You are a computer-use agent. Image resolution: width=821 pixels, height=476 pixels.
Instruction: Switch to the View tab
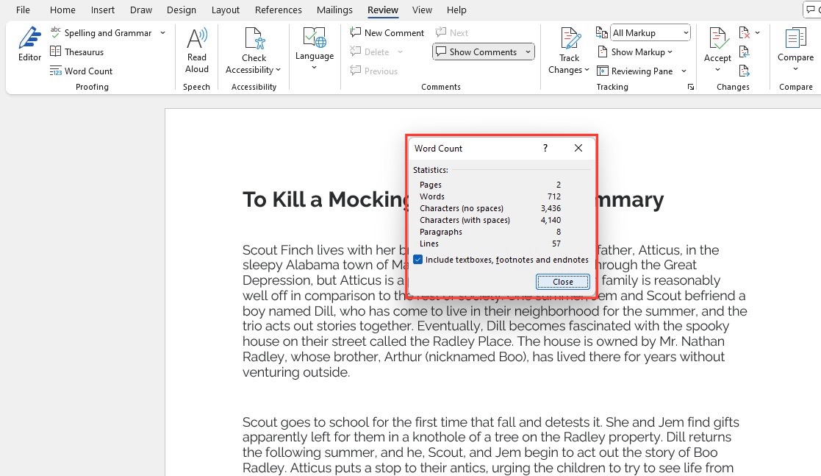(422, 10)
